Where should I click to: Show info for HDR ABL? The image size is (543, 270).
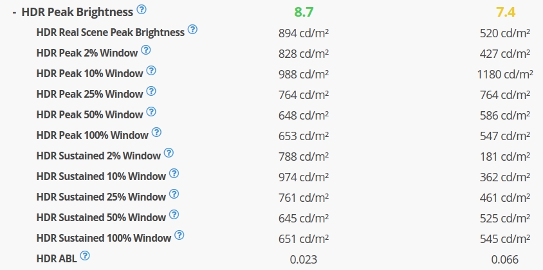(x=85, y=256)
